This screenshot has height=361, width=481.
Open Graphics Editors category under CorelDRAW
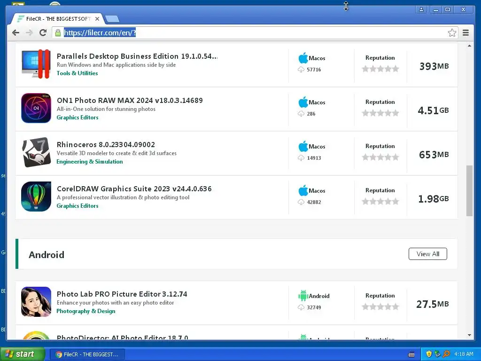(78, 206)
